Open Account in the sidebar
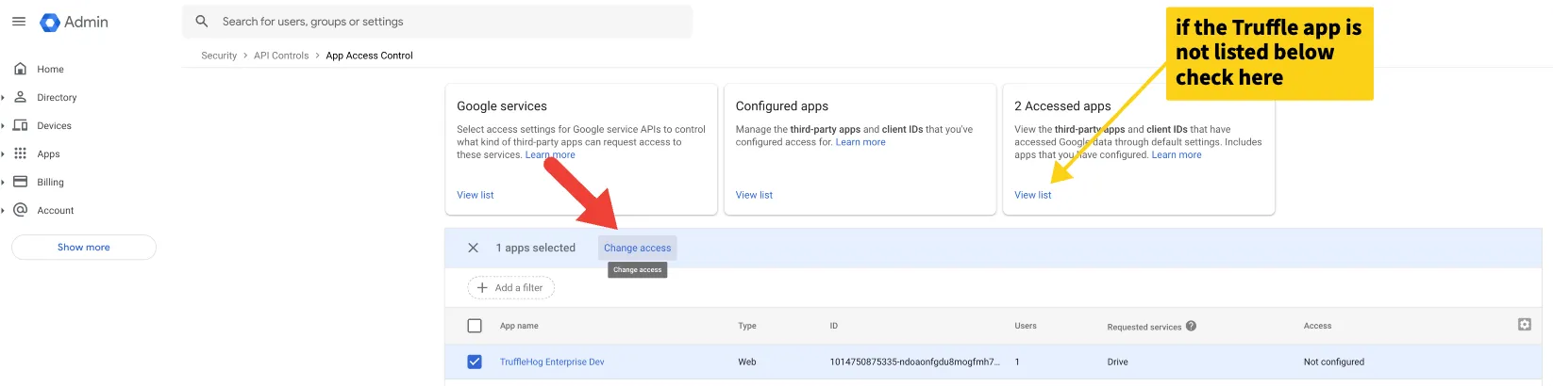 click(x=55, y=210)
